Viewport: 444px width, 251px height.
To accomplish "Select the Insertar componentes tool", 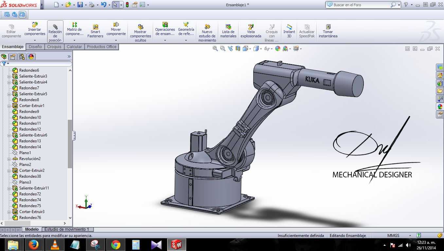I will (35, 29).
